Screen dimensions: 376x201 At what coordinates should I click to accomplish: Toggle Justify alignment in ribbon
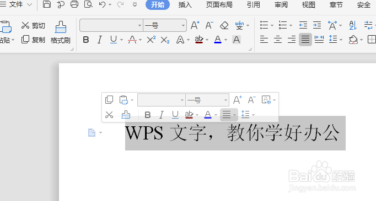pos(305,40)
